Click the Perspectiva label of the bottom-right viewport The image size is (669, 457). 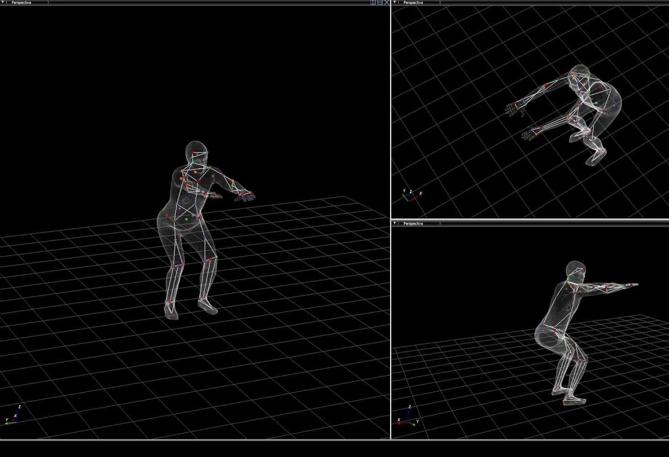pos(413,223)
